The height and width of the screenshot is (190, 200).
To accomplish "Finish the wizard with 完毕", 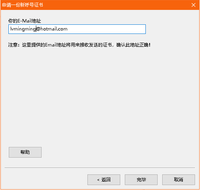I will 141,180.
